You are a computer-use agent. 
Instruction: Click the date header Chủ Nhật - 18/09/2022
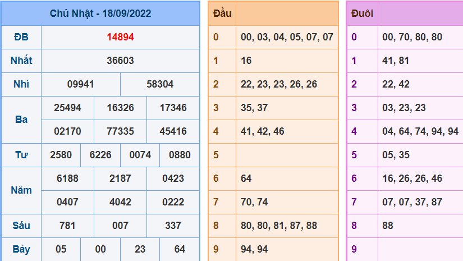[100, 13]
